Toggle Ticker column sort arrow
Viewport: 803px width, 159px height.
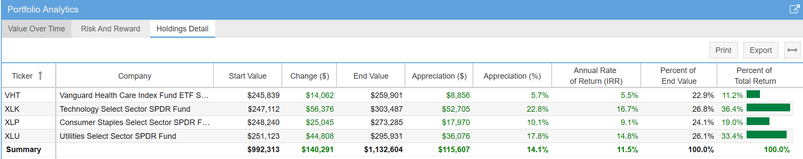[x=40, y=76]
